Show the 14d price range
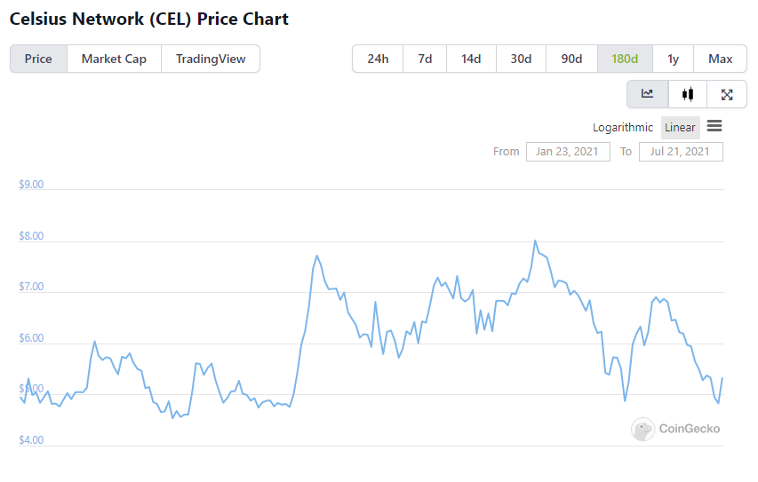Screen dimensions: 758x482 pos(471,59)
